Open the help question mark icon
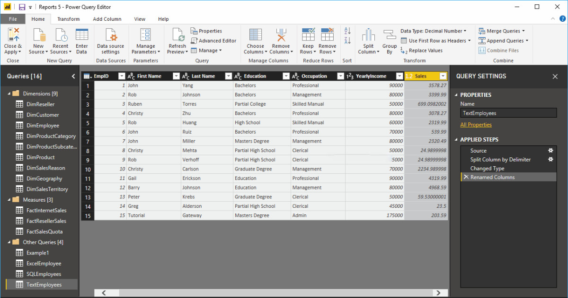 [562, 19]
